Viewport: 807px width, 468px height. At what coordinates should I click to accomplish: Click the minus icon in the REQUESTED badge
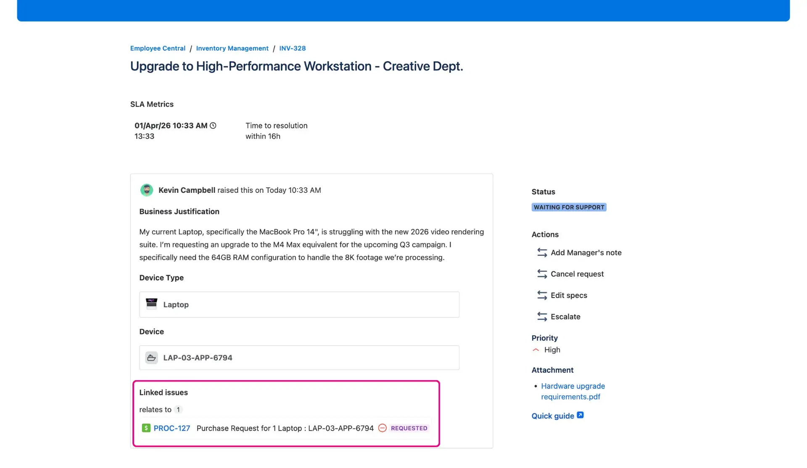tap(382, 428)
